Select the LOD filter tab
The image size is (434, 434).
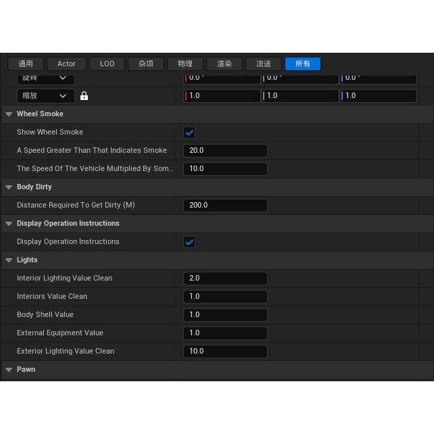[107, 64]
